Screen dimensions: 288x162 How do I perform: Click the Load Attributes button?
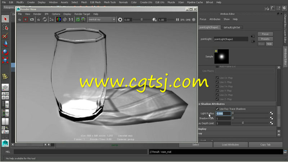click(230, 145)
